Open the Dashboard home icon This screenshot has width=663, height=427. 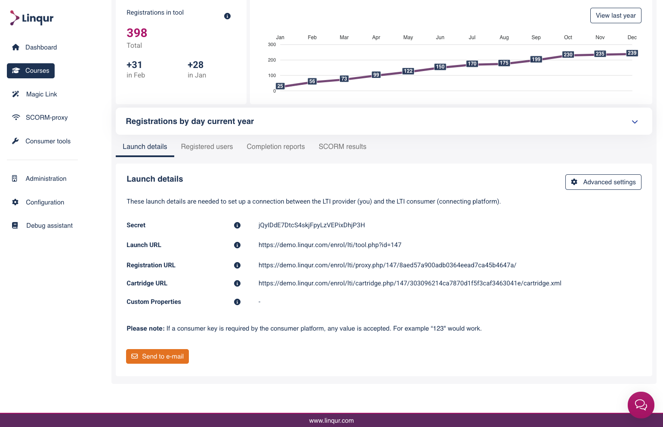point(15,47)
